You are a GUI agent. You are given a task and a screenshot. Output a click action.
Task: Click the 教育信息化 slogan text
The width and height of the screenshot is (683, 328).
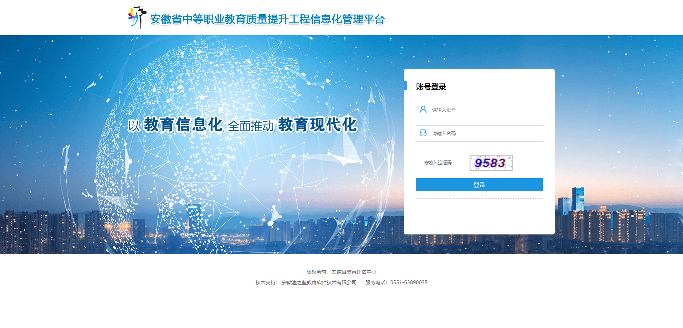click(x=183, y=125)
